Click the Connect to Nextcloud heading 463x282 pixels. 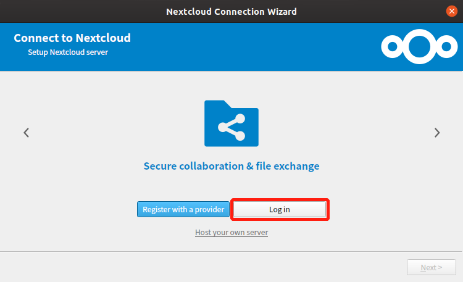72,38
